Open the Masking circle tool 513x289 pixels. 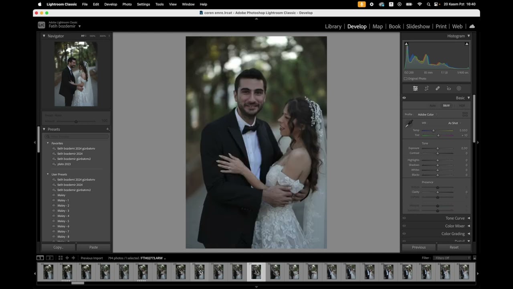pyautogui.click(x=459, y=88)
